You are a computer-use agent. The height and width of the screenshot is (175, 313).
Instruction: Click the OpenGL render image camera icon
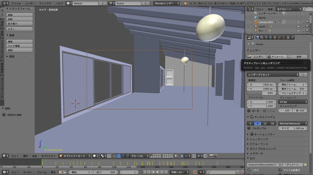pyautogui.click(x=211, y=156)
